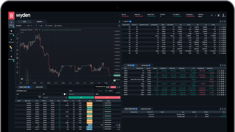
Task: Open the trader user account menu
Action: click(224, 15)
